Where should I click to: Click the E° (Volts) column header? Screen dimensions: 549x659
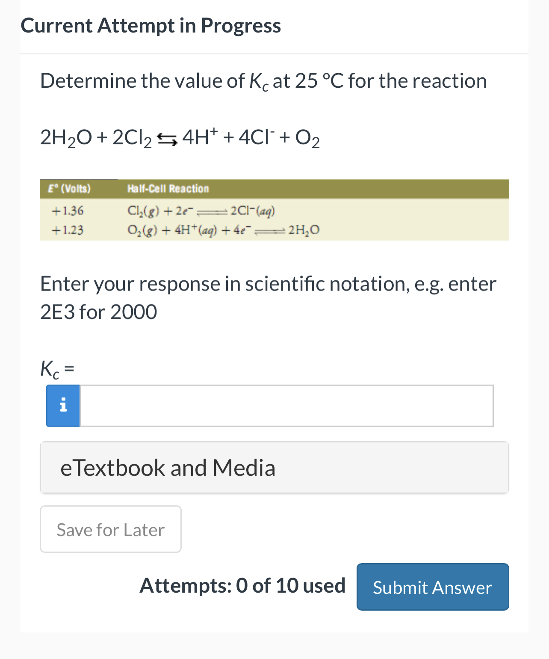tap(69, 188)
